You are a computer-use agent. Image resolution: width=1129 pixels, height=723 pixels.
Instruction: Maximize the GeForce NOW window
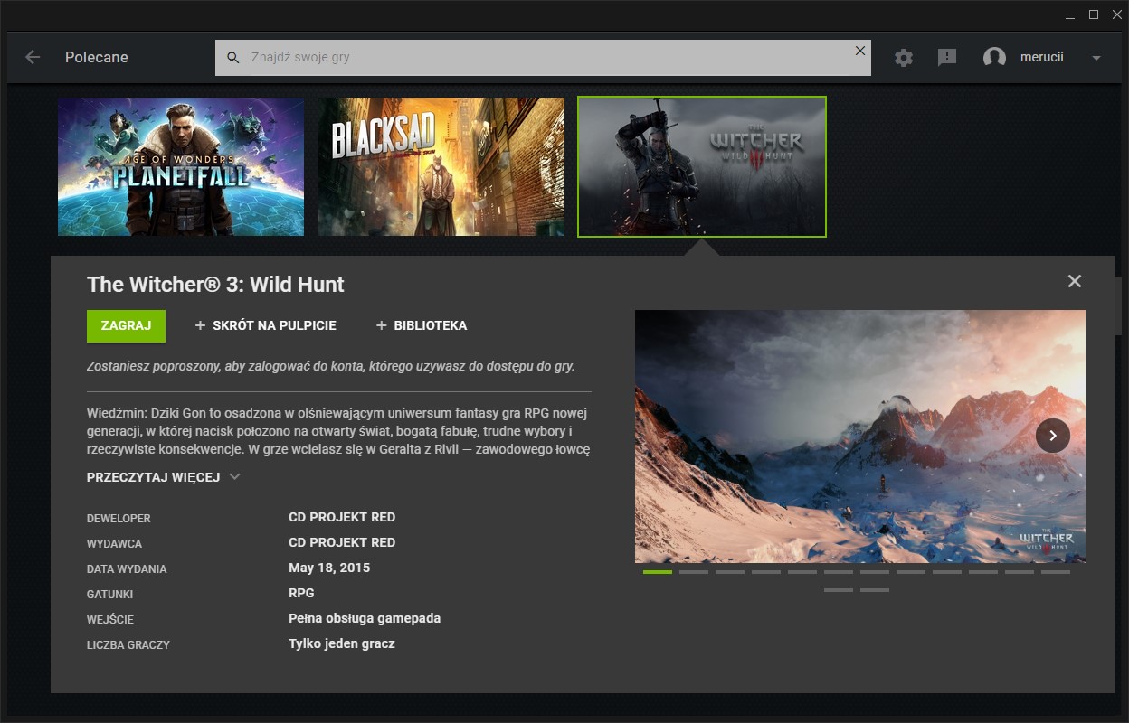coord(1093,14)
